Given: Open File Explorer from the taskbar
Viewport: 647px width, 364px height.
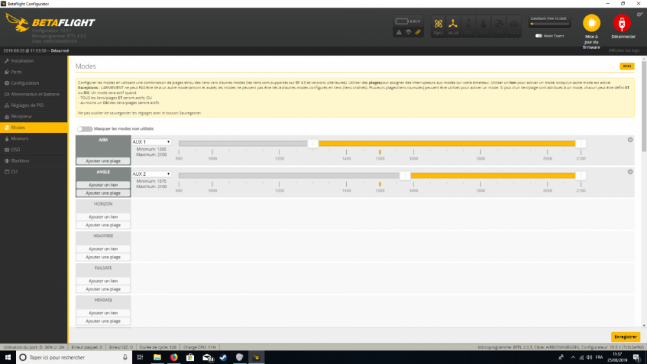Looking at the screenshot, I should pyautogui.click(x=157, y=358).
